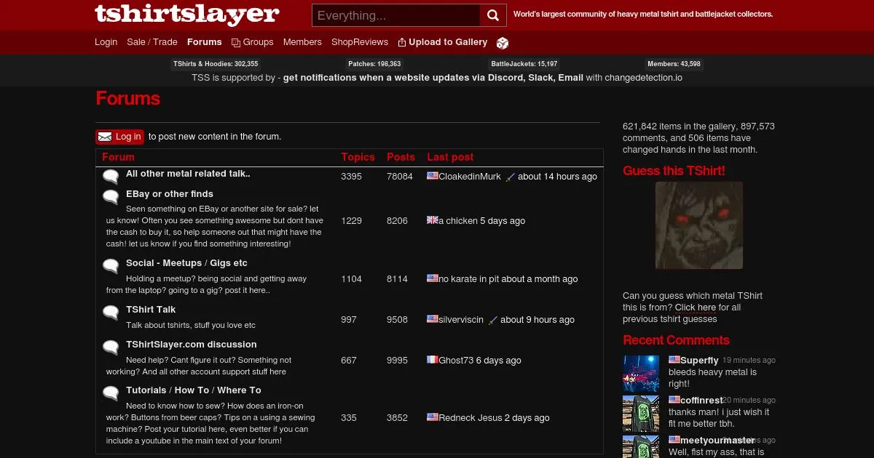Click the US flag next to CloakedinMurk
The width and height of the screenshot is (874, 458).
[x=432, y=176]
